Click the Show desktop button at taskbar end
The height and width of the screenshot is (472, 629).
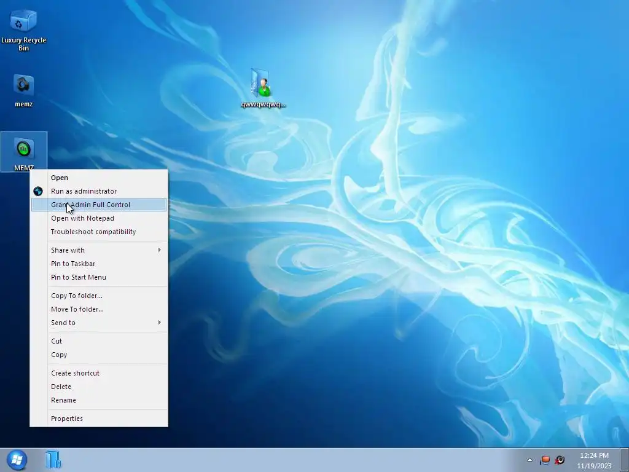pyautogui.click(x=624, y=460)
